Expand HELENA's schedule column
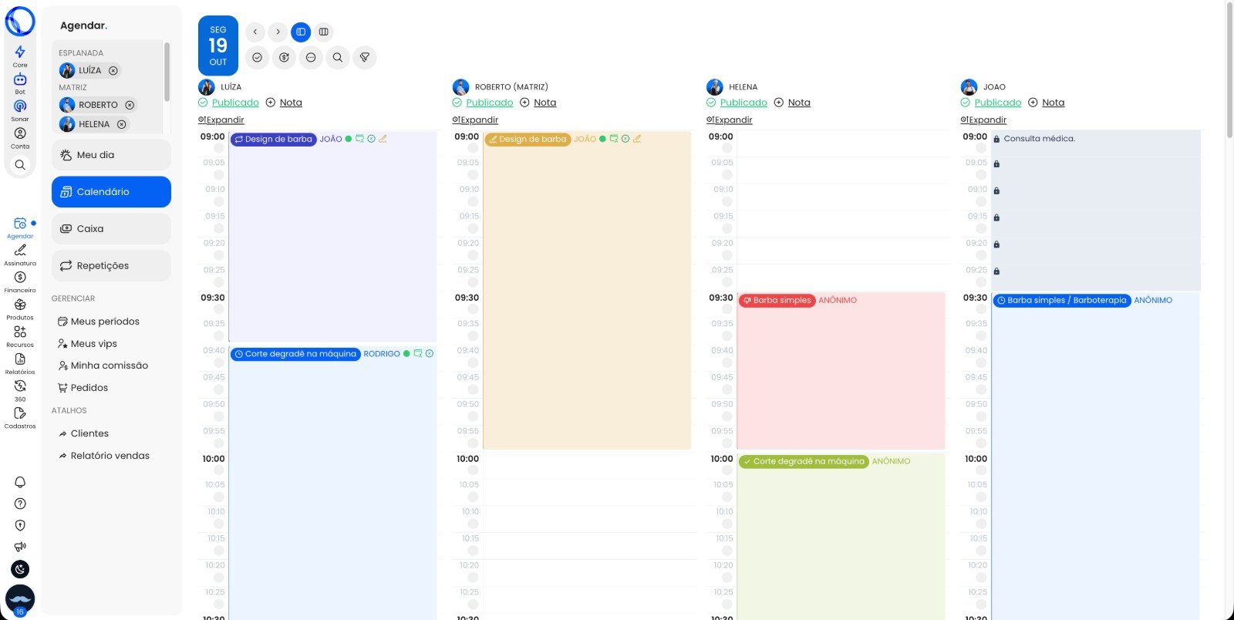This screenshot has width=1234, height=620. coord(730,120)
